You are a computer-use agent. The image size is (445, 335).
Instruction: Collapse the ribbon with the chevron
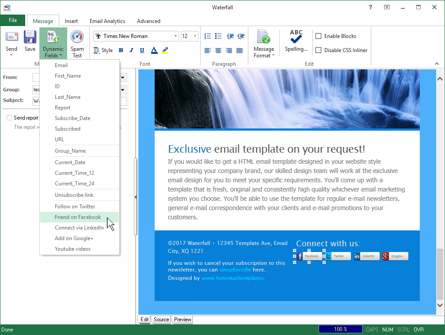point(437,64)
